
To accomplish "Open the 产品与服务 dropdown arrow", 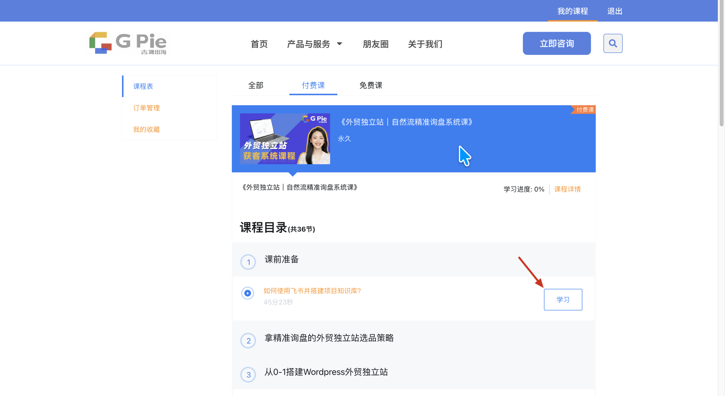I will coord(339,44).
